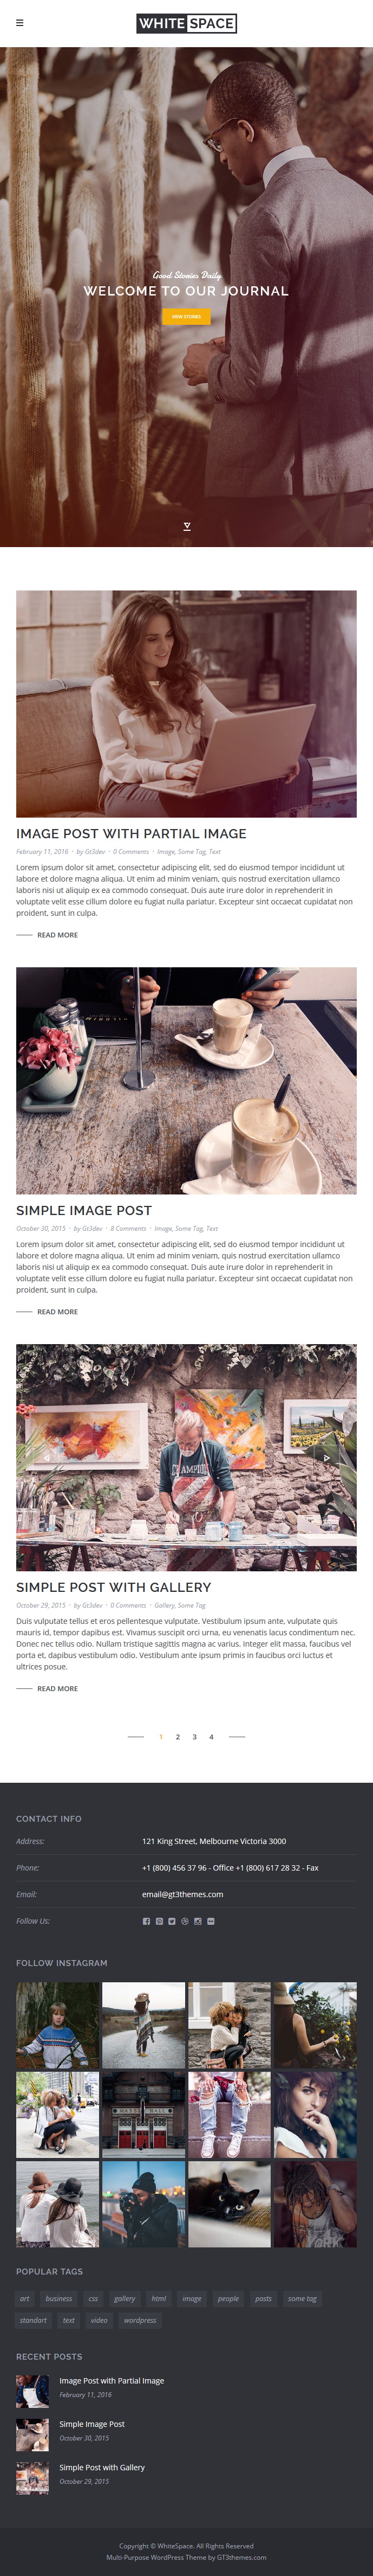This screenshot has height=2576, width=373.
Task: Click the Pinterest follow icon
Action: tap(159, 1921)
